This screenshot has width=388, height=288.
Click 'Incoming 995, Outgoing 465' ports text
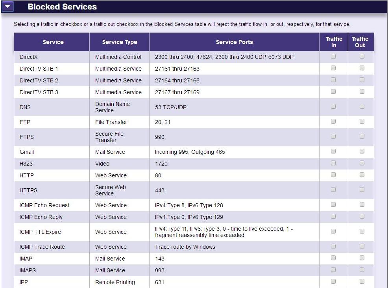[190, 152]
